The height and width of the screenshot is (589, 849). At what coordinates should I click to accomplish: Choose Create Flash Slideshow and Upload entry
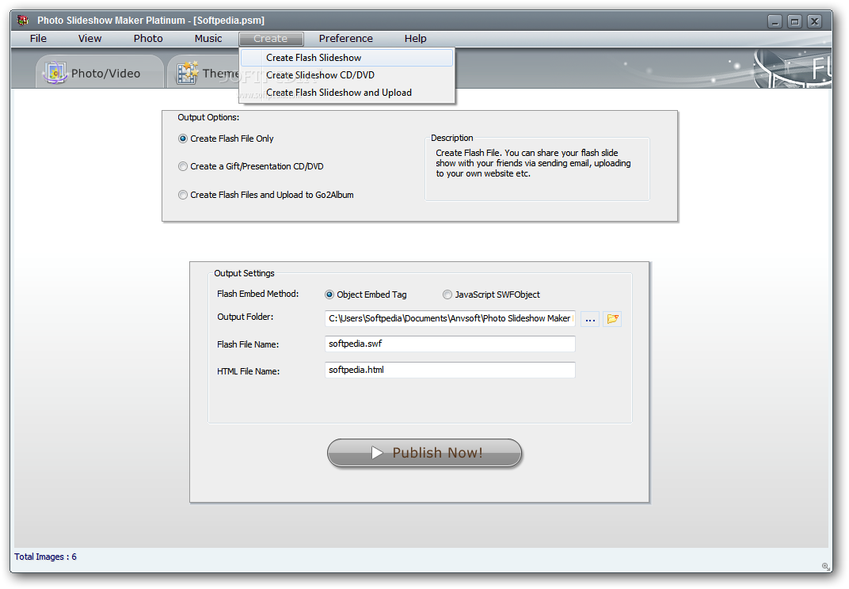click(x=347, y=93)
